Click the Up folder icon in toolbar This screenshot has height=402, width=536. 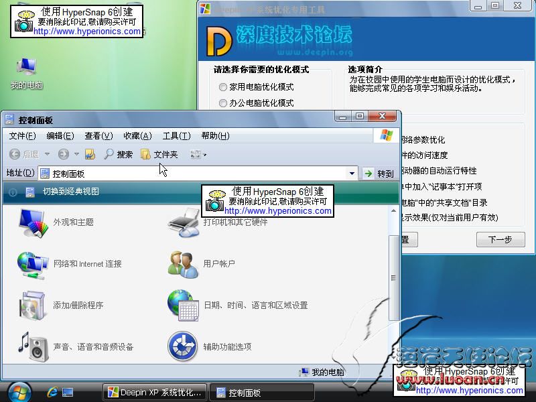90,155
